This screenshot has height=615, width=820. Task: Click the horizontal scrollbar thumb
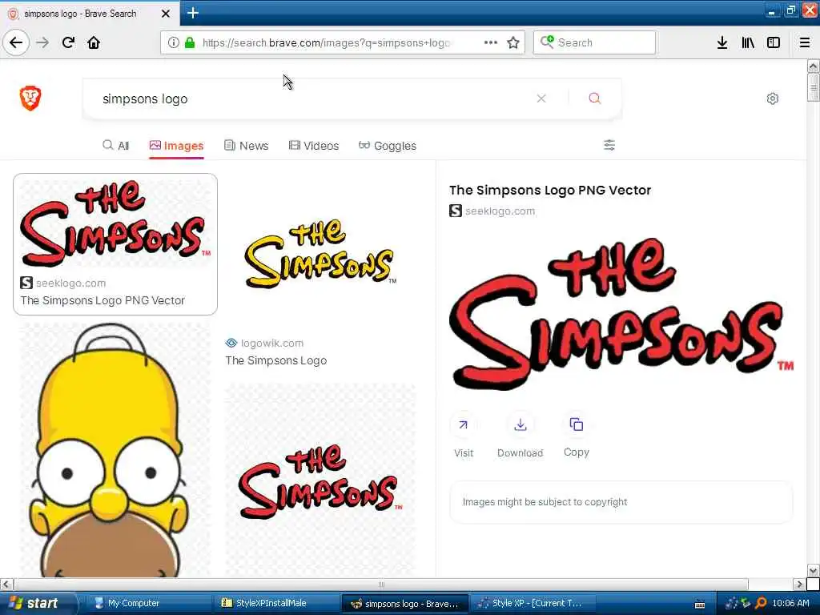point(381,584)
